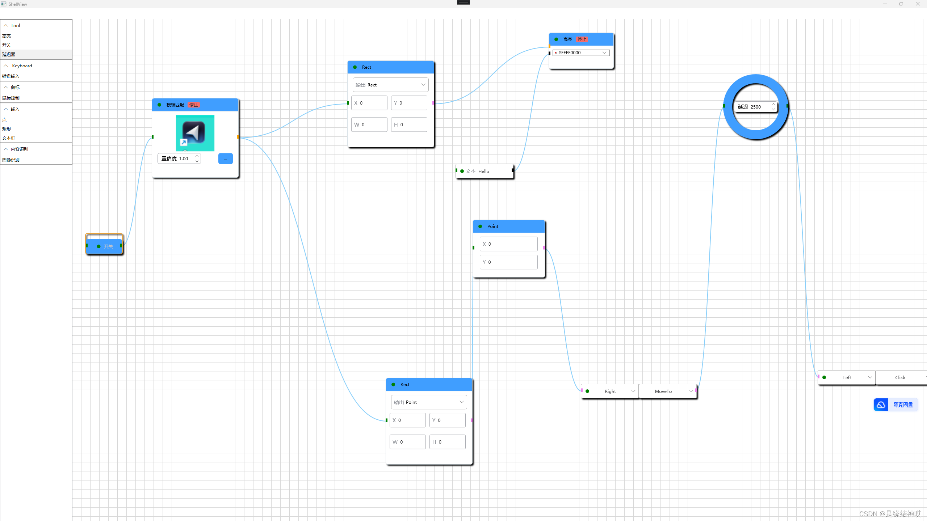Click the green status dot on 高亮 node
This screenshot has height=521, width=927.
[556, 39]
